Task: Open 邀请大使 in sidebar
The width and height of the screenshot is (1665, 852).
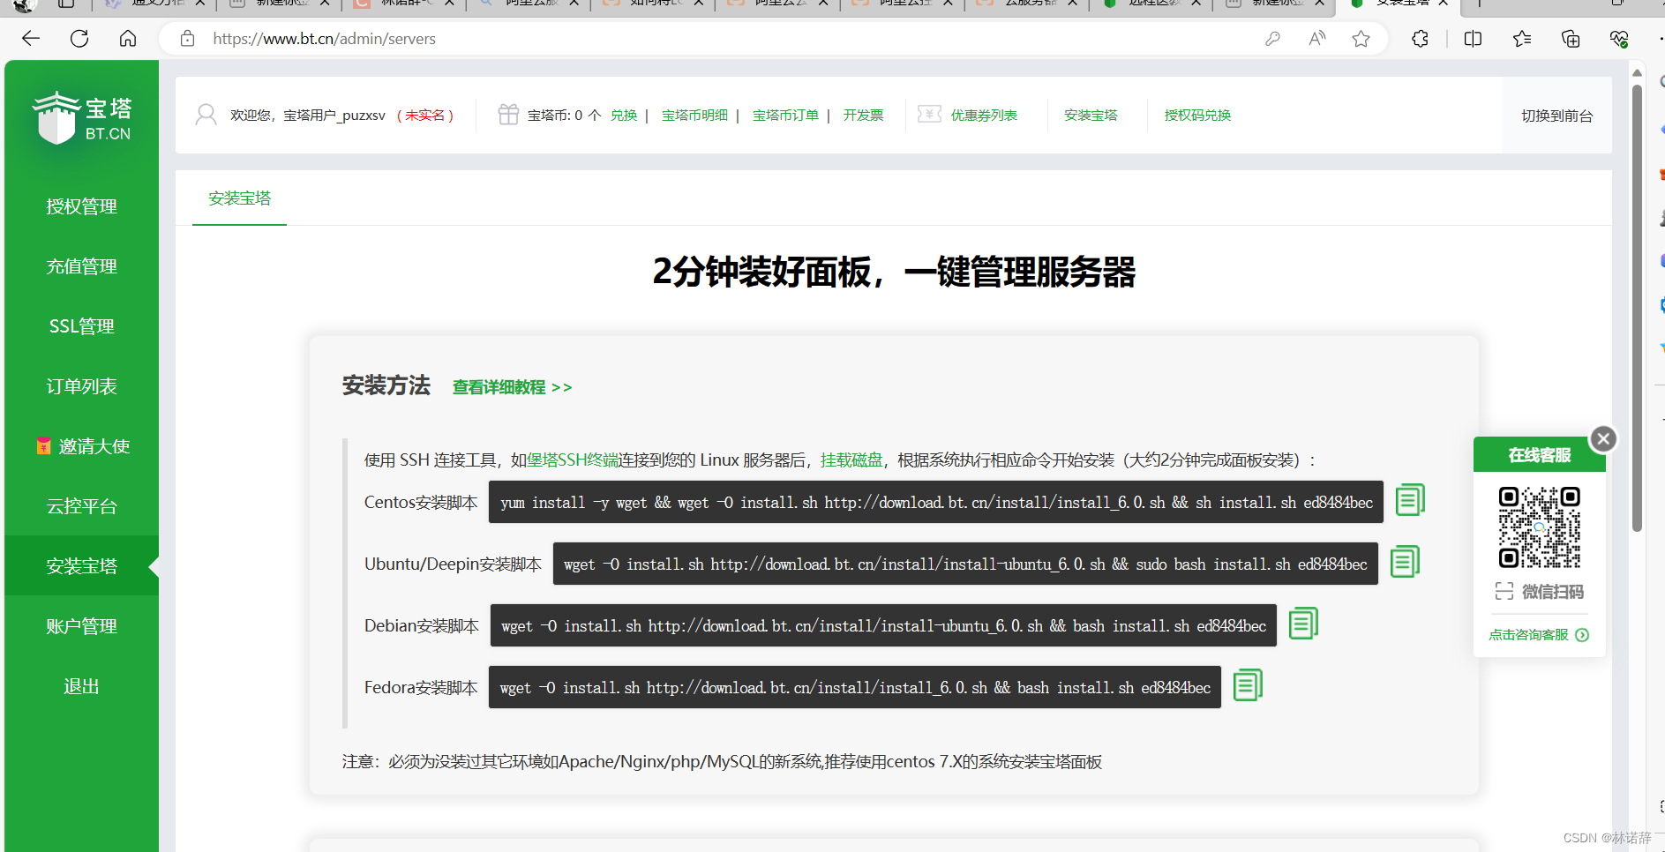Action: pos(81,446)
